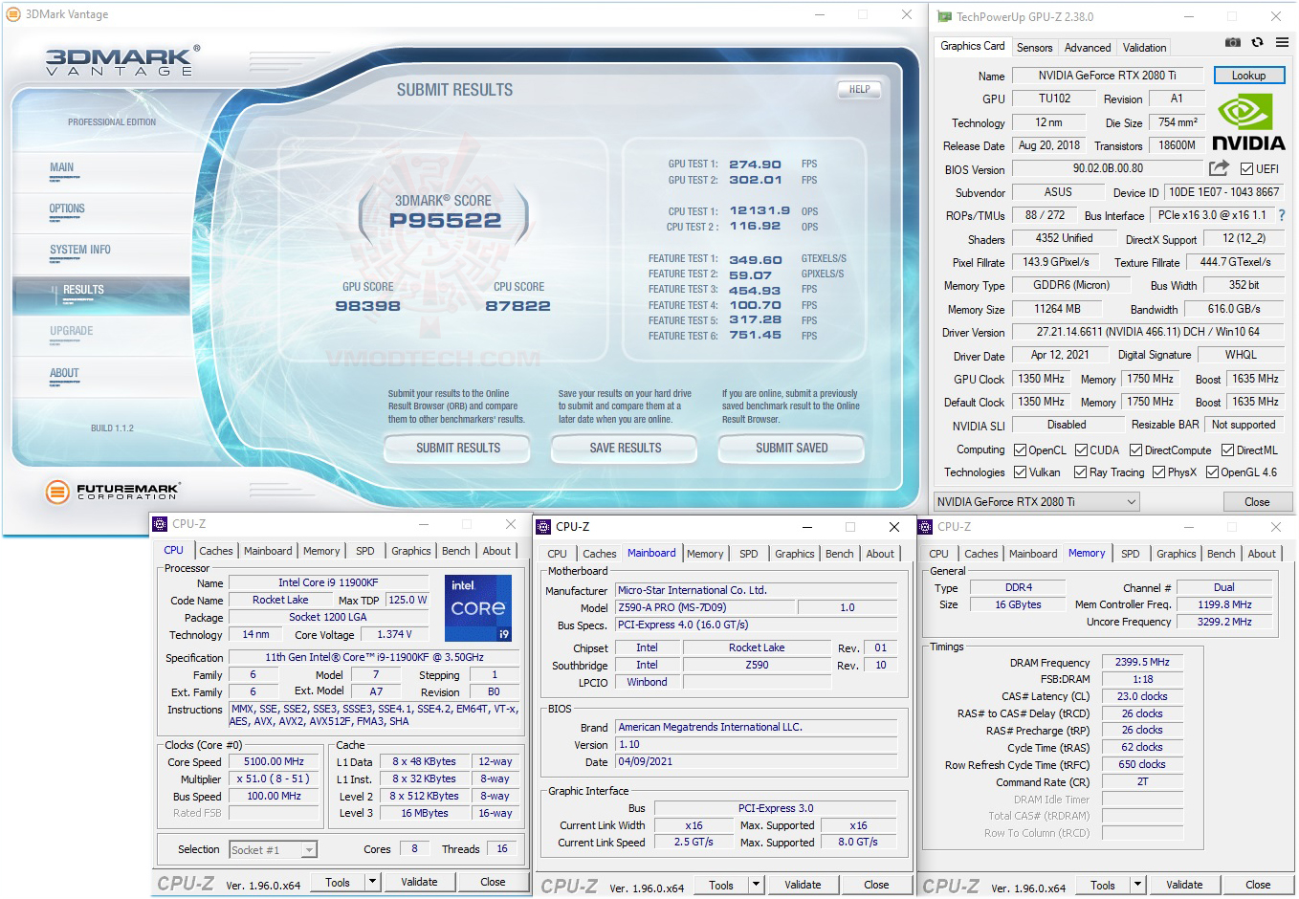Switch to the Advanced tab in GPU-Z
This screenshot has height=899, width=1299.
(x=1088, y=48)
